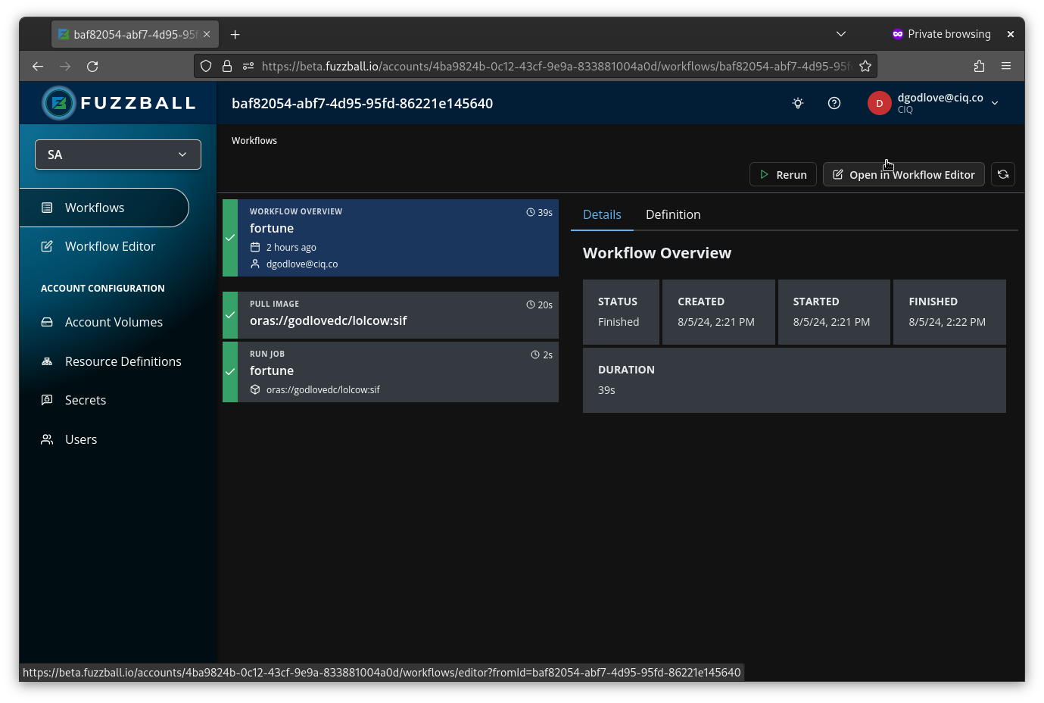Open the SA account dropdown
1044x703 pixels.
pos(118,155)
